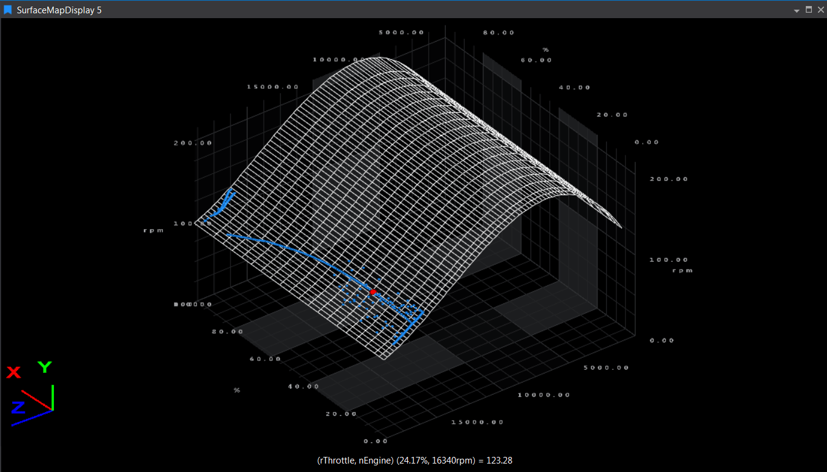
Task: Select the red X axis line in gizmo
Action: (x=37, y=400)
